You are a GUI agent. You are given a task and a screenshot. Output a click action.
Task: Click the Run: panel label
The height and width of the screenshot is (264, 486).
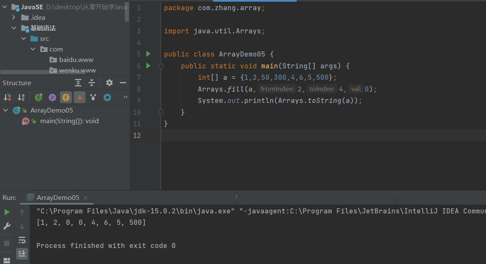coord(9,197)
